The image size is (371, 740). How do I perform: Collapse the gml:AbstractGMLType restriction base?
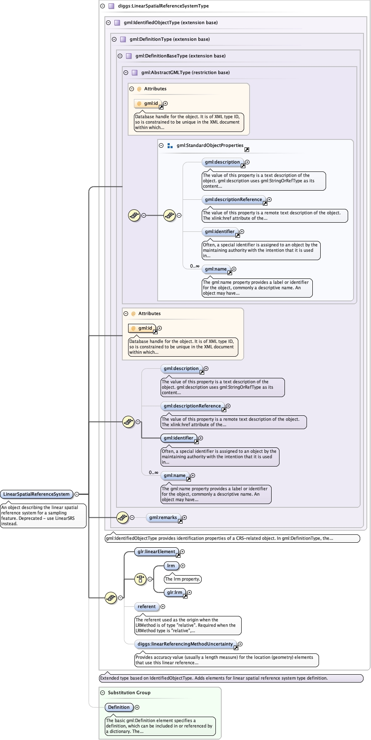[126, 72]
